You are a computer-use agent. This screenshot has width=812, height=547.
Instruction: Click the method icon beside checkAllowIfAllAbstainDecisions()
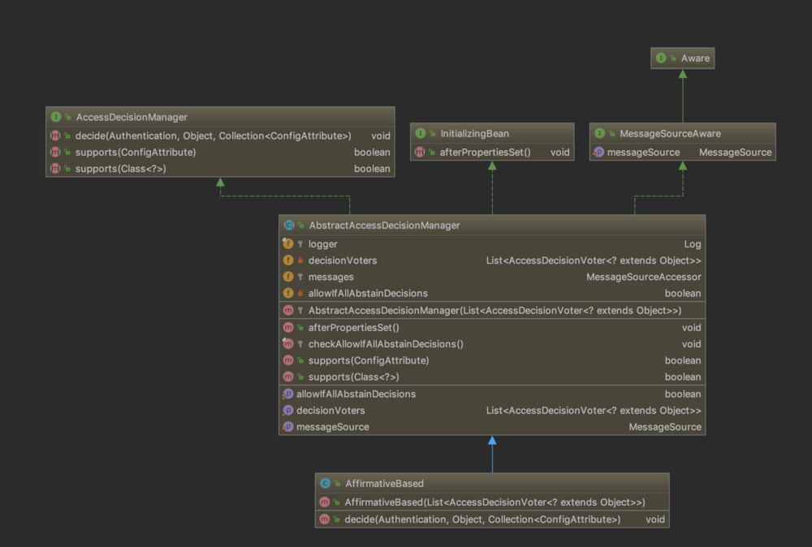pos(288,343)
